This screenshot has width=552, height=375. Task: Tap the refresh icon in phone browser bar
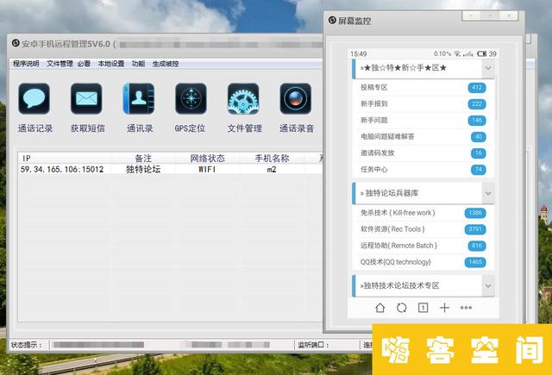pyautogui.click(x=402, y=308)
